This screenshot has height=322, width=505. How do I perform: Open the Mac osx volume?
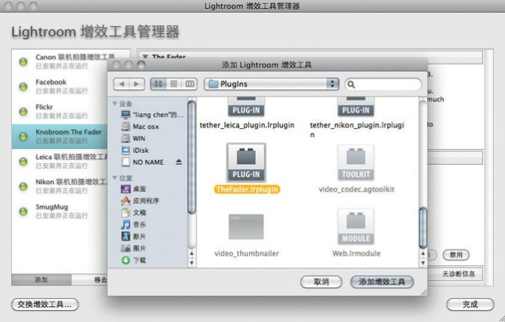pyautogui.click(x=140, y=127)
